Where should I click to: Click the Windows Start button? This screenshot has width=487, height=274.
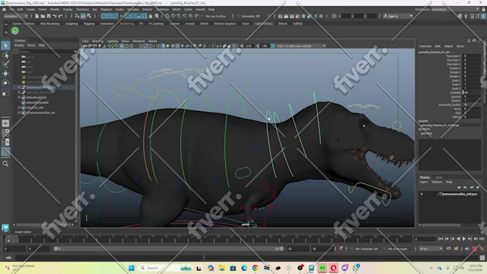point(131,268)
